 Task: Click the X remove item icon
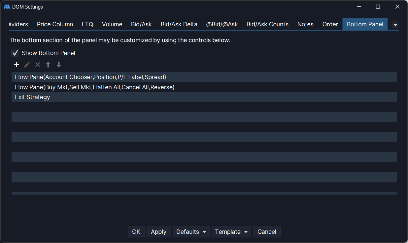(x=38, y=65)
